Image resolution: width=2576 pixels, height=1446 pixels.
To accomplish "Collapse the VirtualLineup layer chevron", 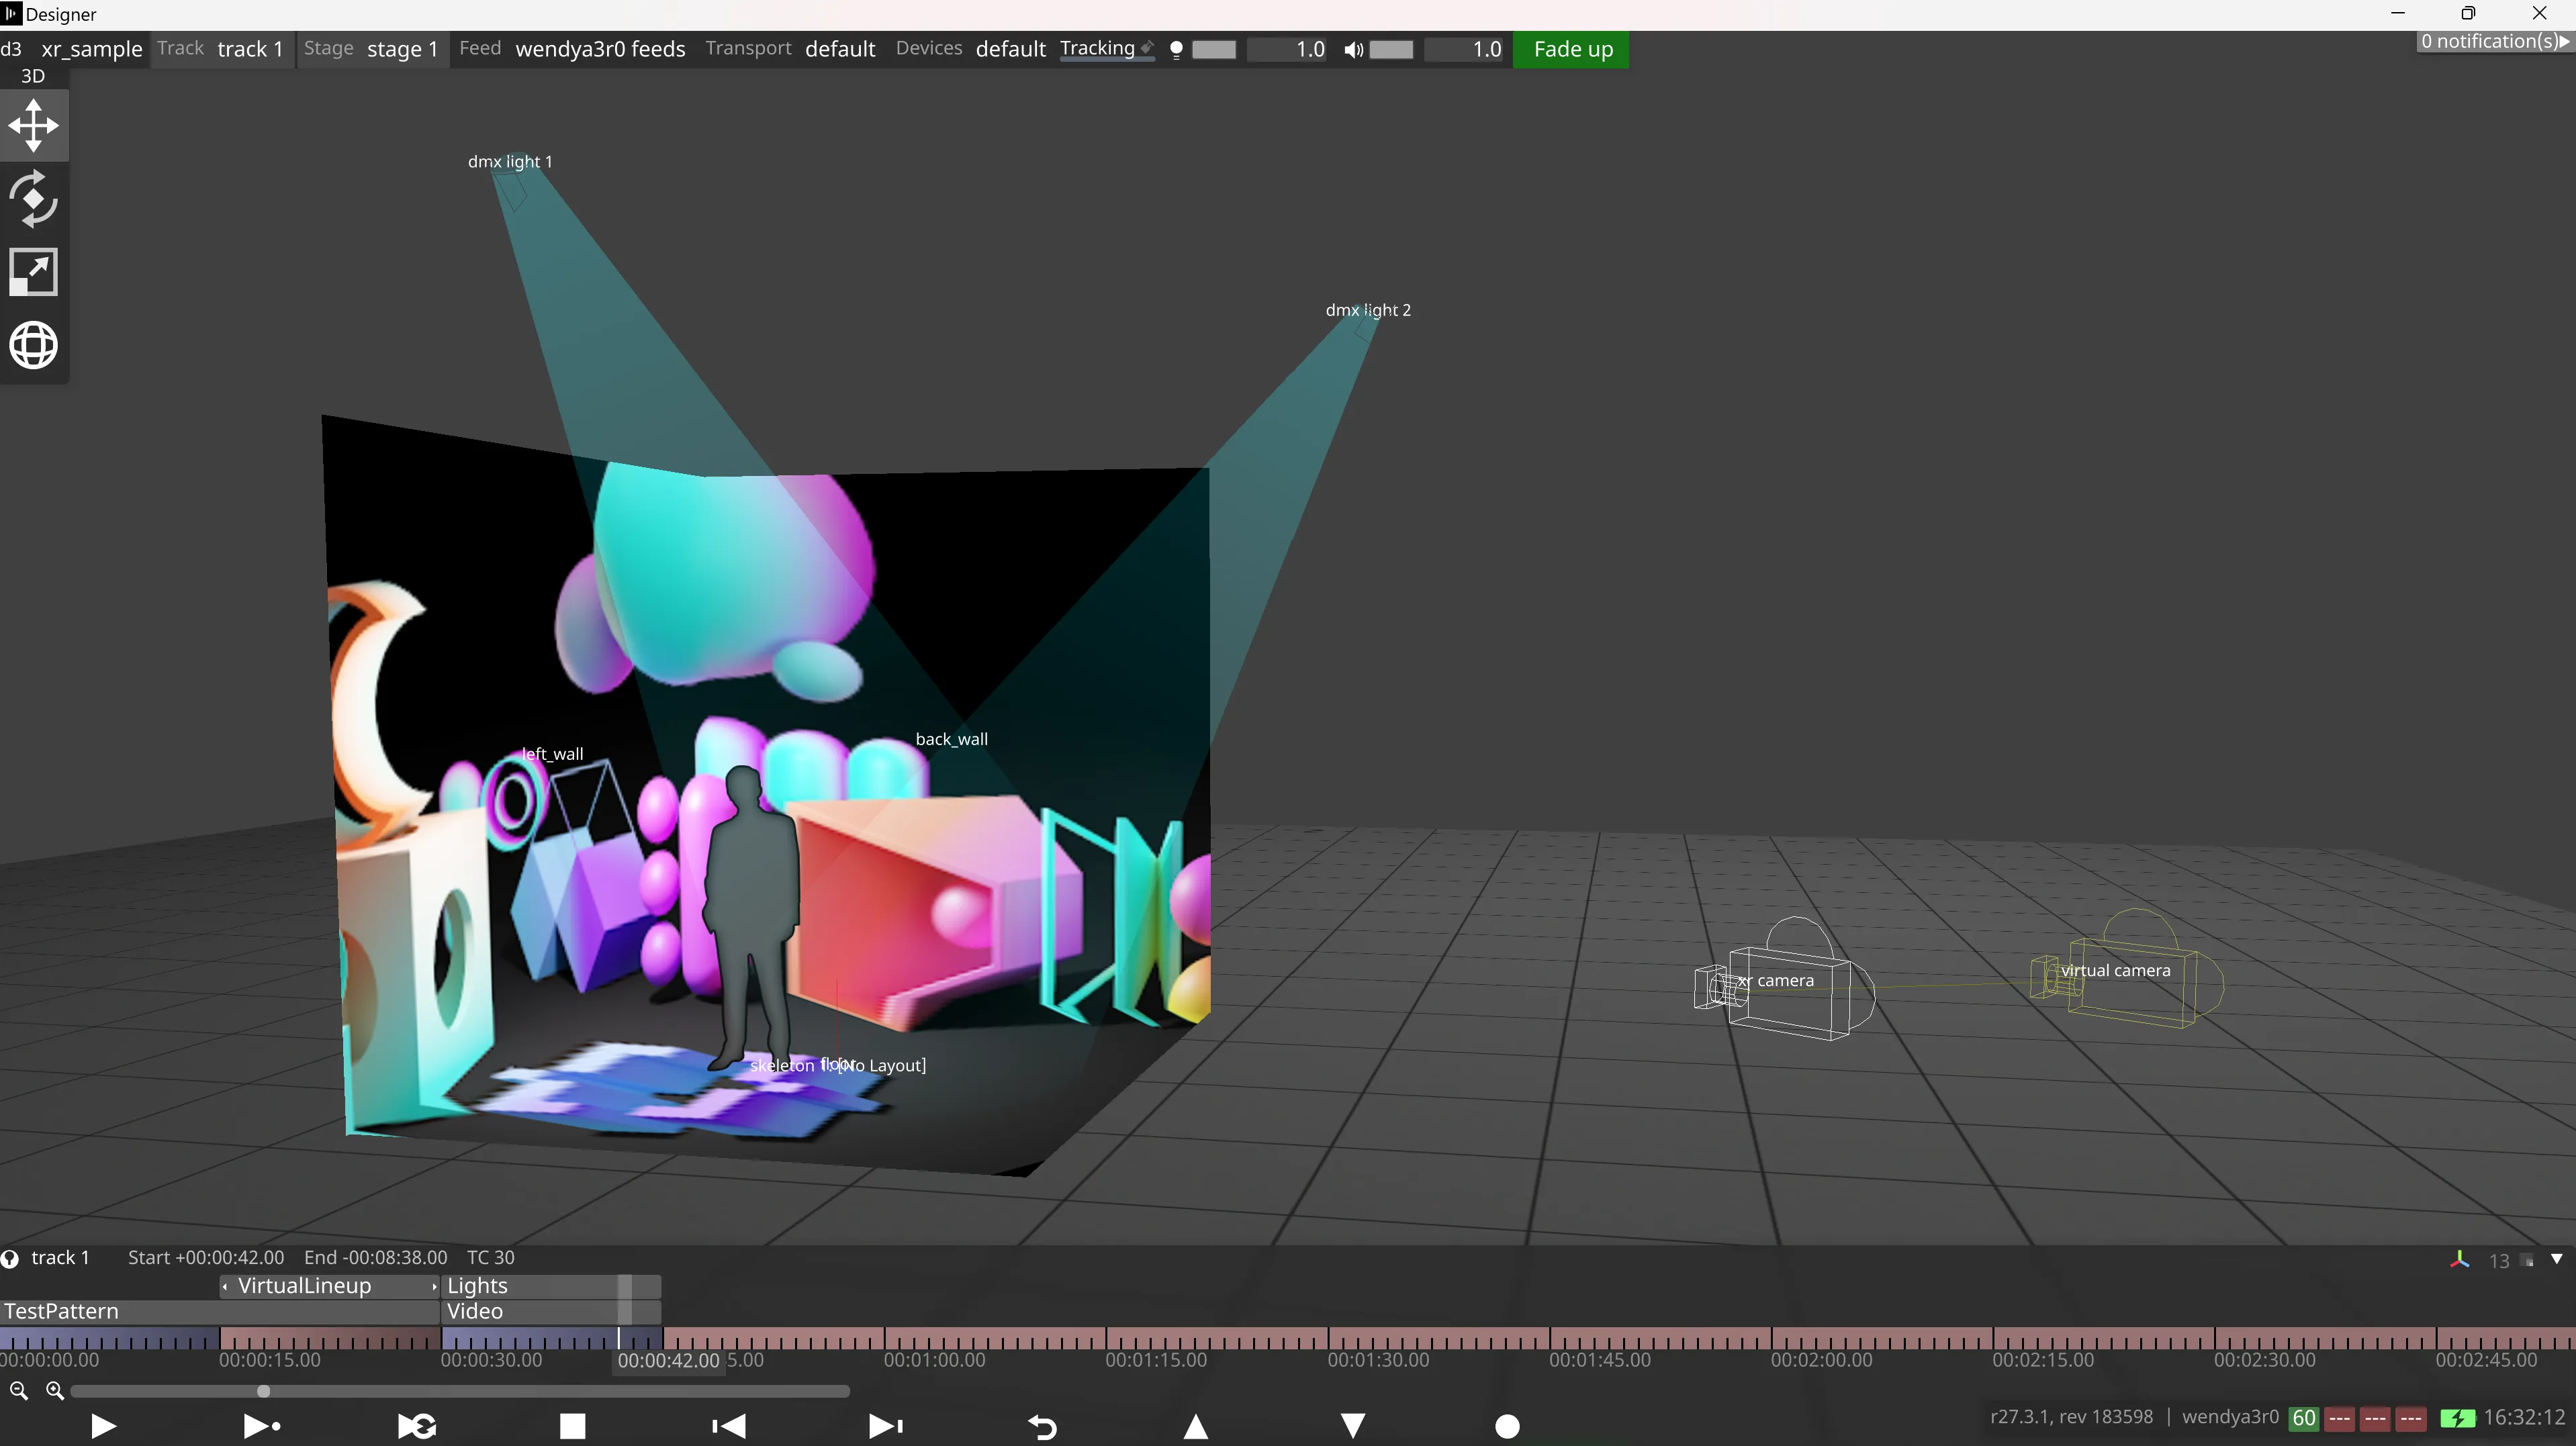I will tap(225, 1287).
